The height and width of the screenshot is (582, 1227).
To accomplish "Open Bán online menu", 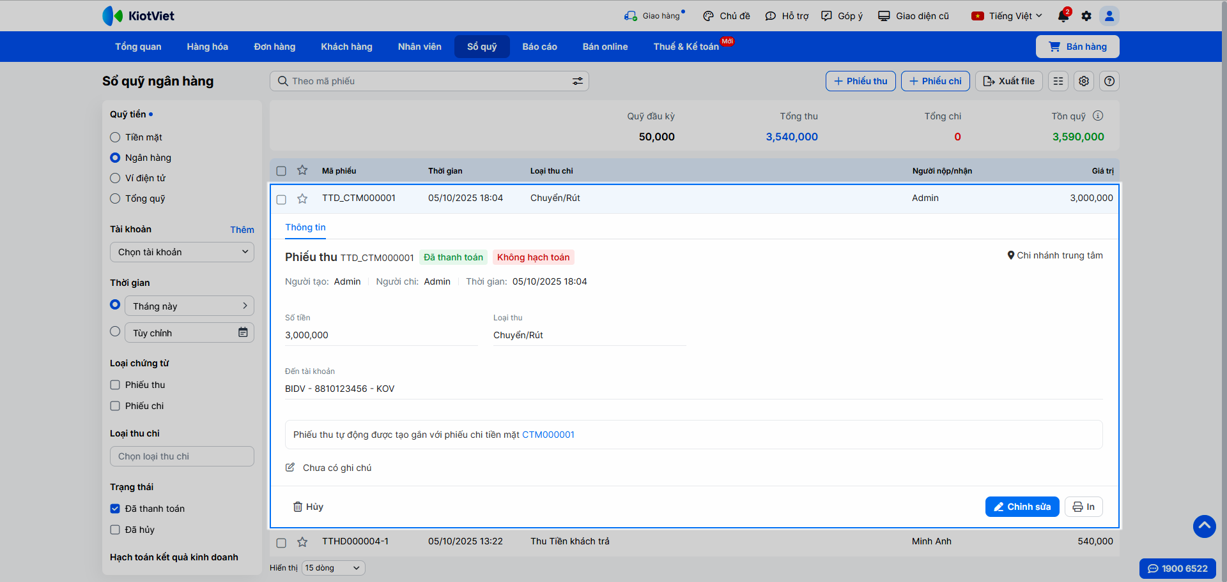I will coord(605,47).
